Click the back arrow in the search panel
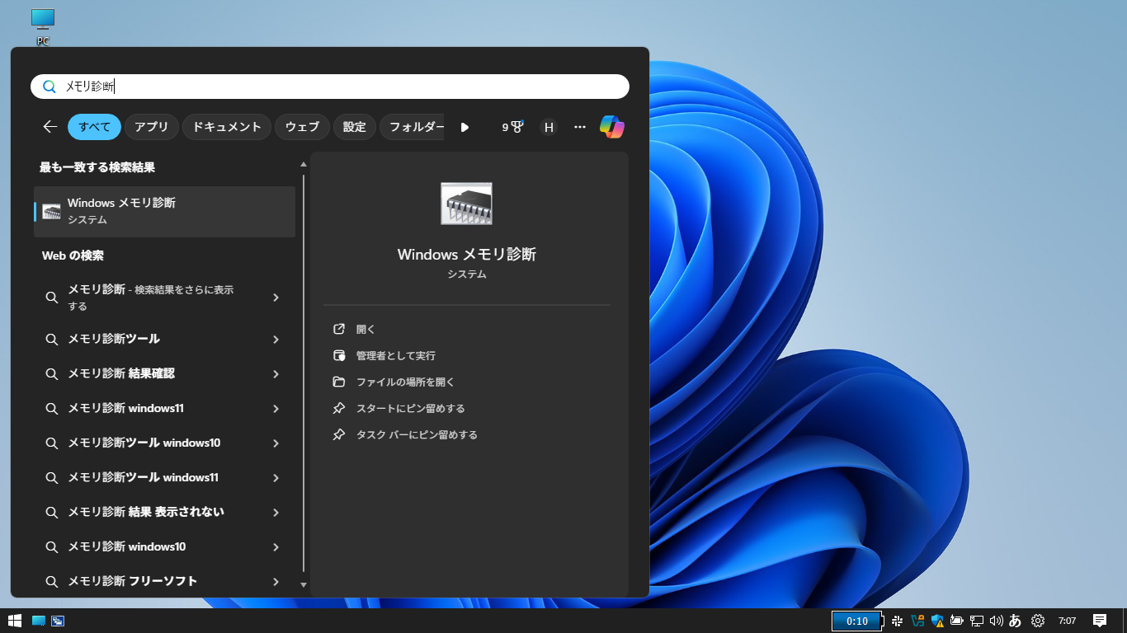1127x633 pixels. click(50, 127)
